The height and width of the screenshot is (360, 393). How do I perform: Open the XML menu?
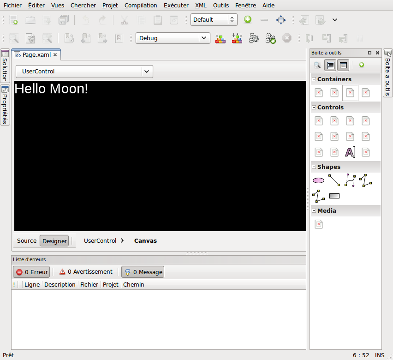coord(201,5)
